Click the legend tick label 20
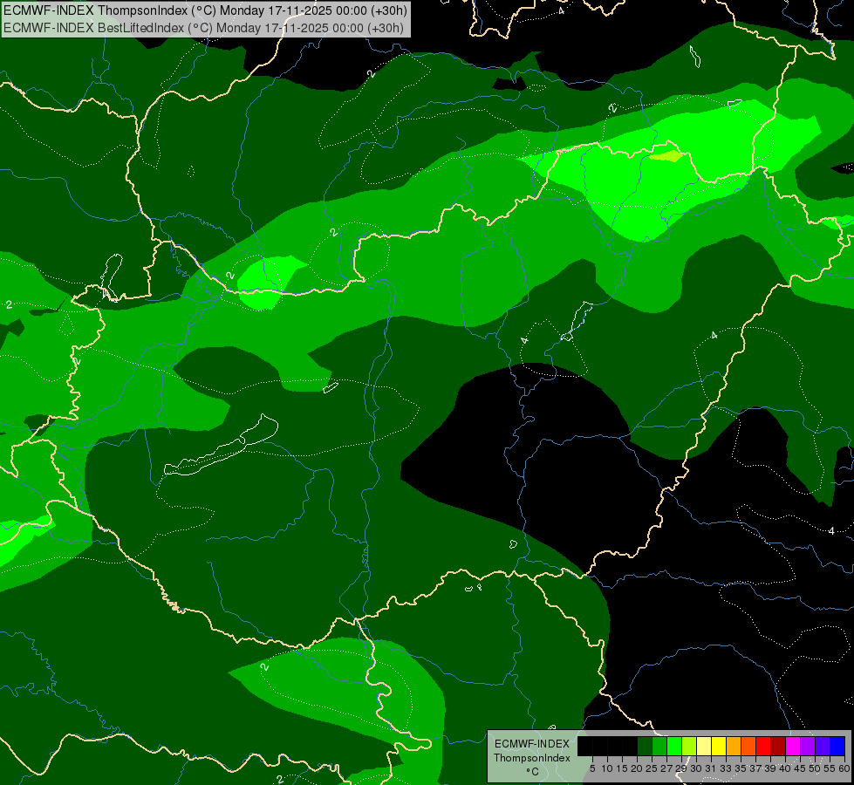854x785 pixels. coord(637,768)
